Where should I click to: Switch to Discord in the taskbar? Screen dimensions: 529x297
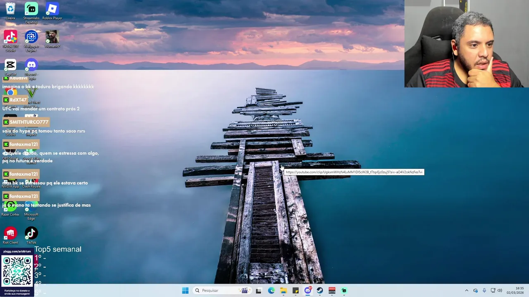pos(308,290)
